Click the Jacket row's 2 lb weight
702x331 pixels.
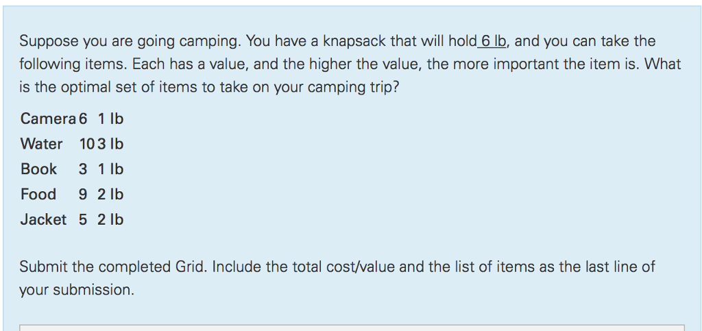click(110, 219)
